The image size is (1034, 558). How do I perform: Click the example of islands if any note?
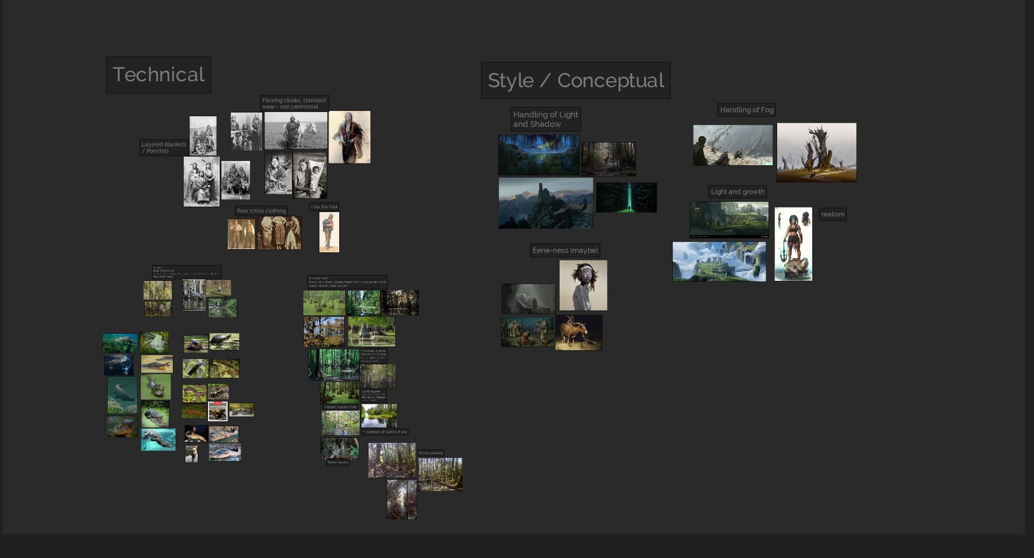[x=385, y=432]
